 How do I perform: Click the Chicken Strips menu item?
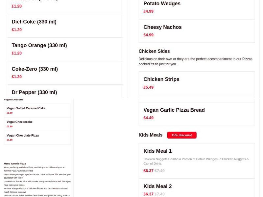(x=161, y=79)
